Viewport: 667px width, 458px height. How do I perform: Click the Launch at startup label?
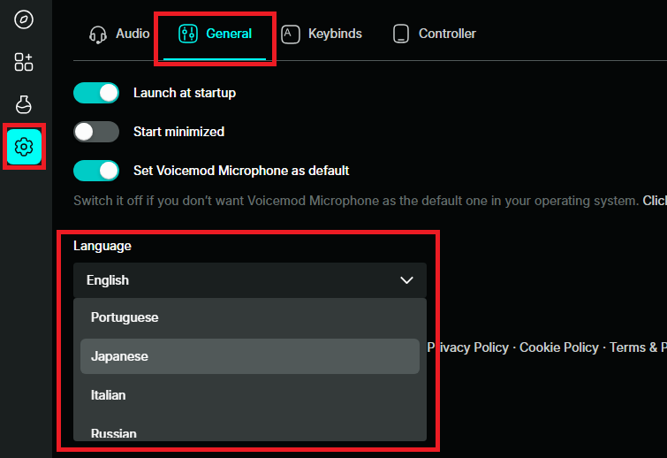185,93
